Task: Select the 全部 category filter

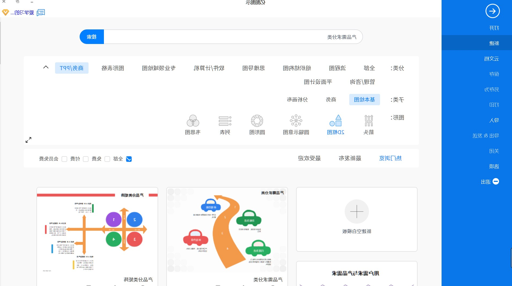Action: tap(369, 68)
